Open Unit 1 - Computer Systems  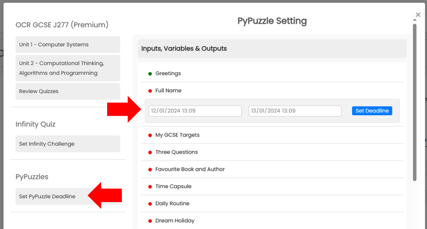[68, 45]
